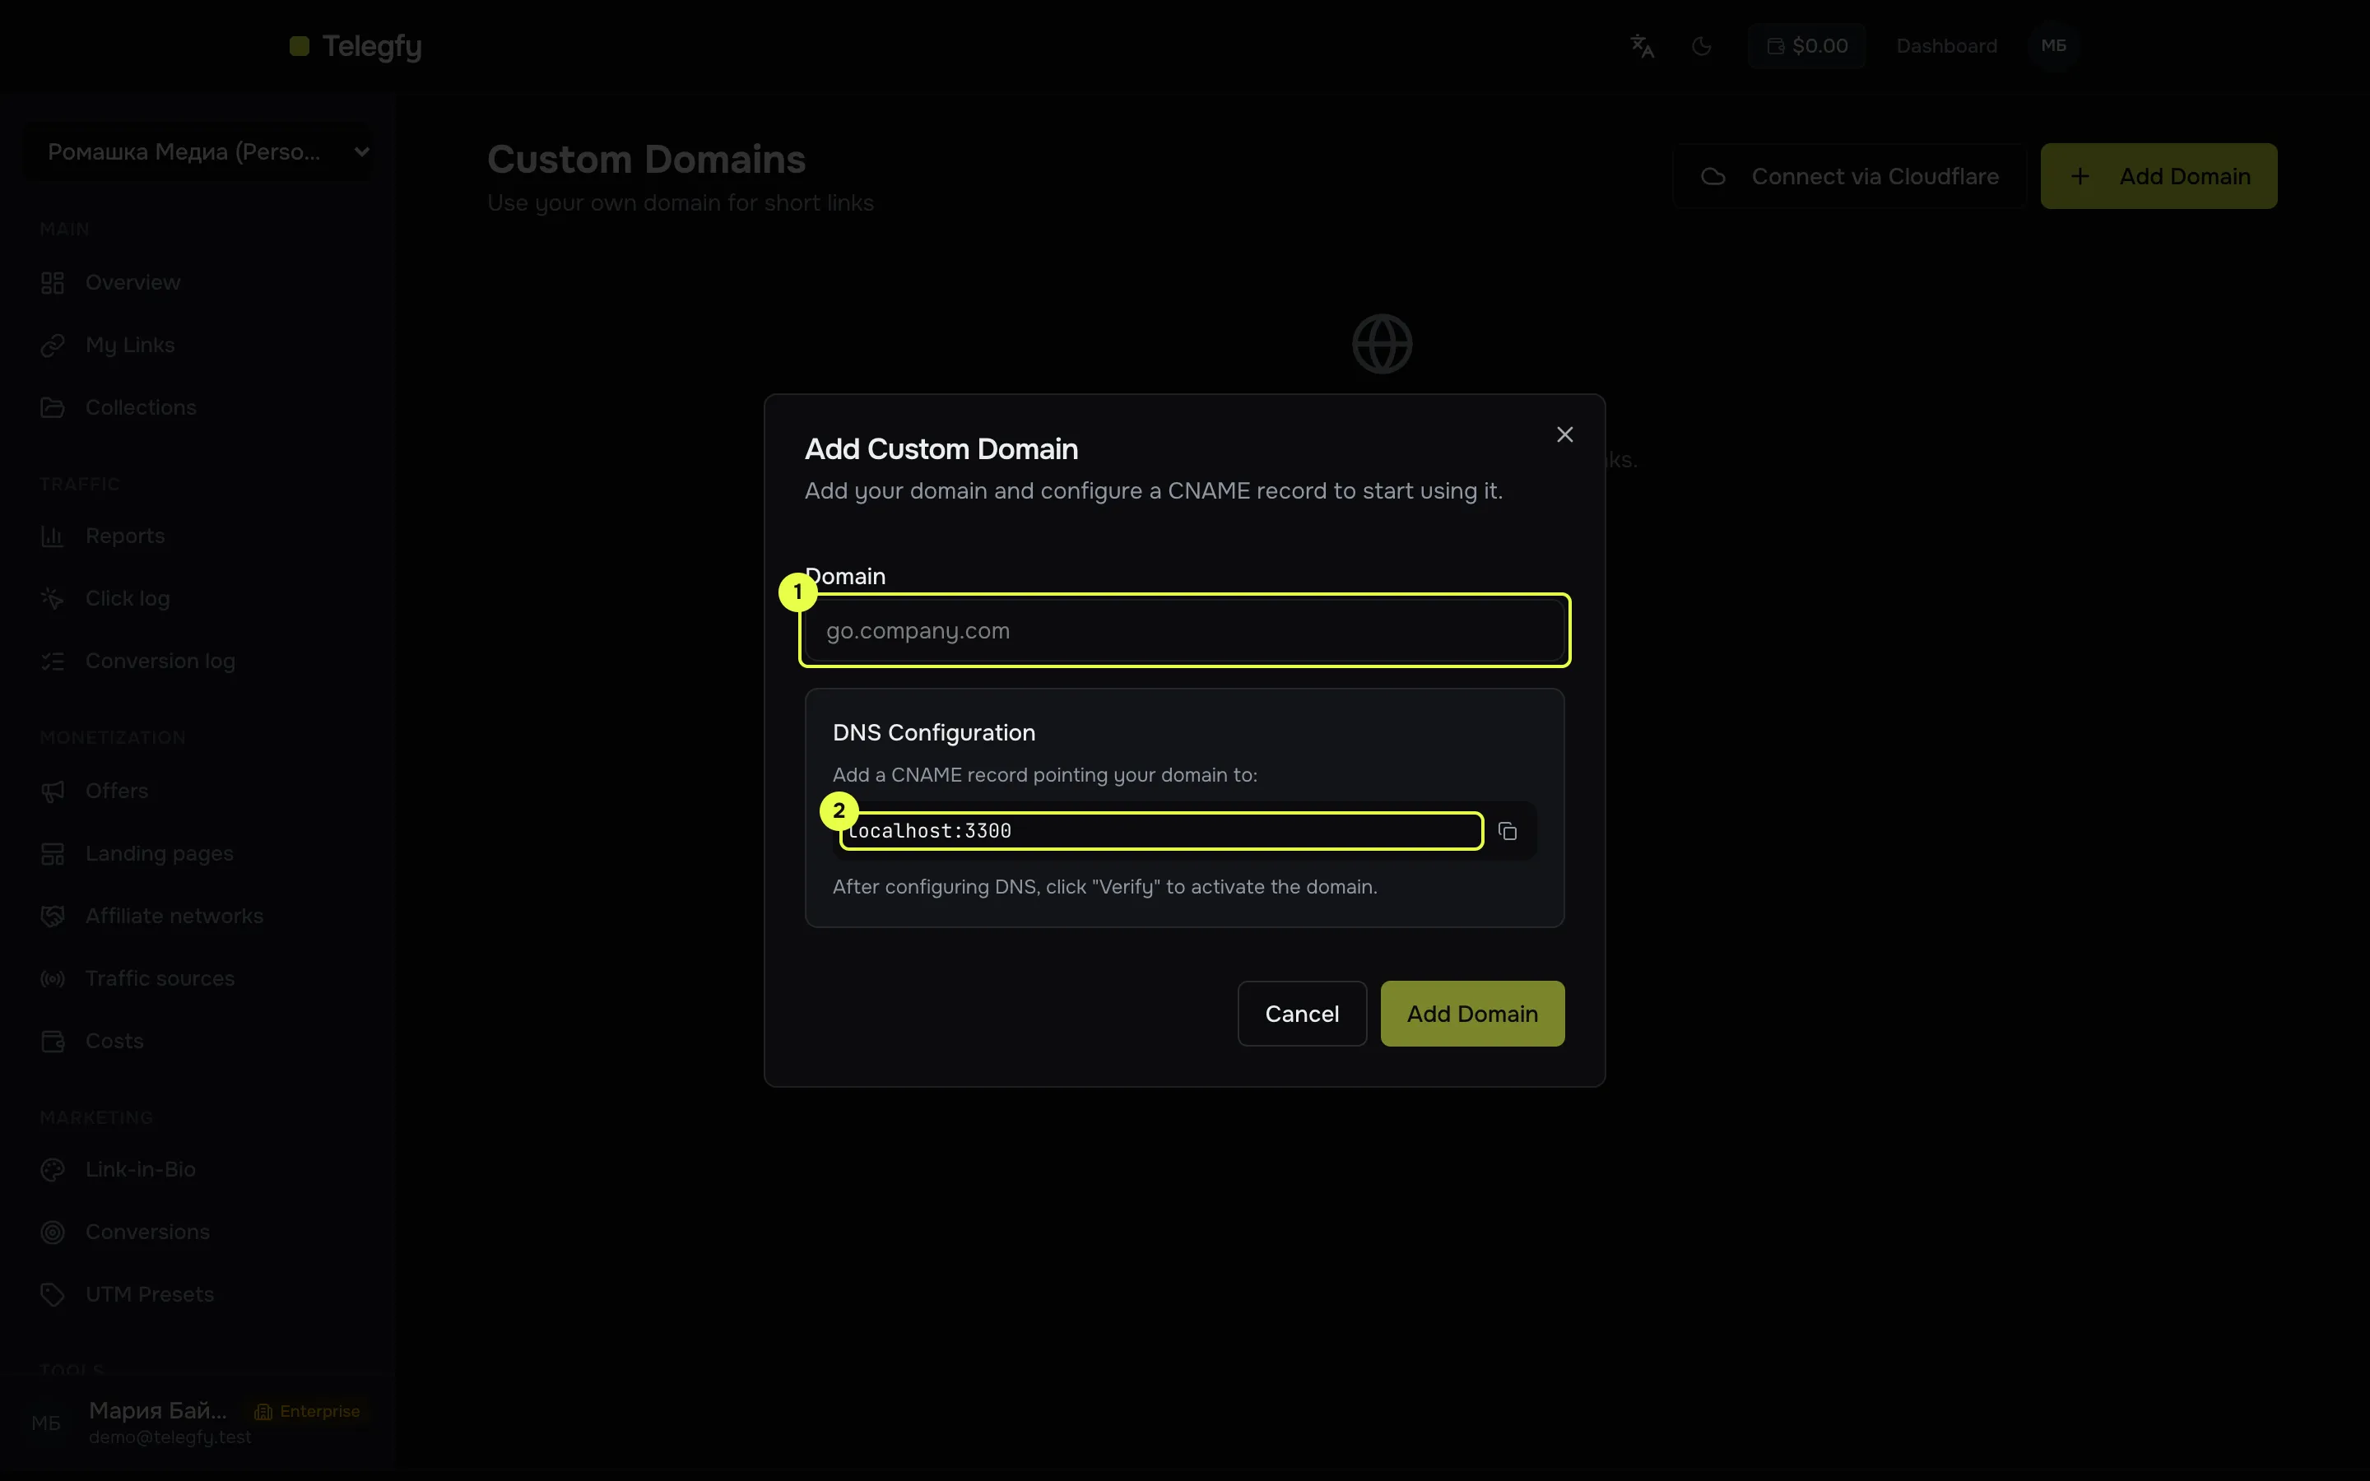Viewport: 2370px width, 1481px height.
Task: Open Conversion log in the sidebar
Action: point(160,662)
